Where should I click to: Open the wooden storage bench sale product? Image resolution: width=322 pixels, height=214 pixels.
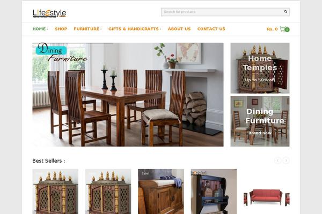tap(161, 192)
